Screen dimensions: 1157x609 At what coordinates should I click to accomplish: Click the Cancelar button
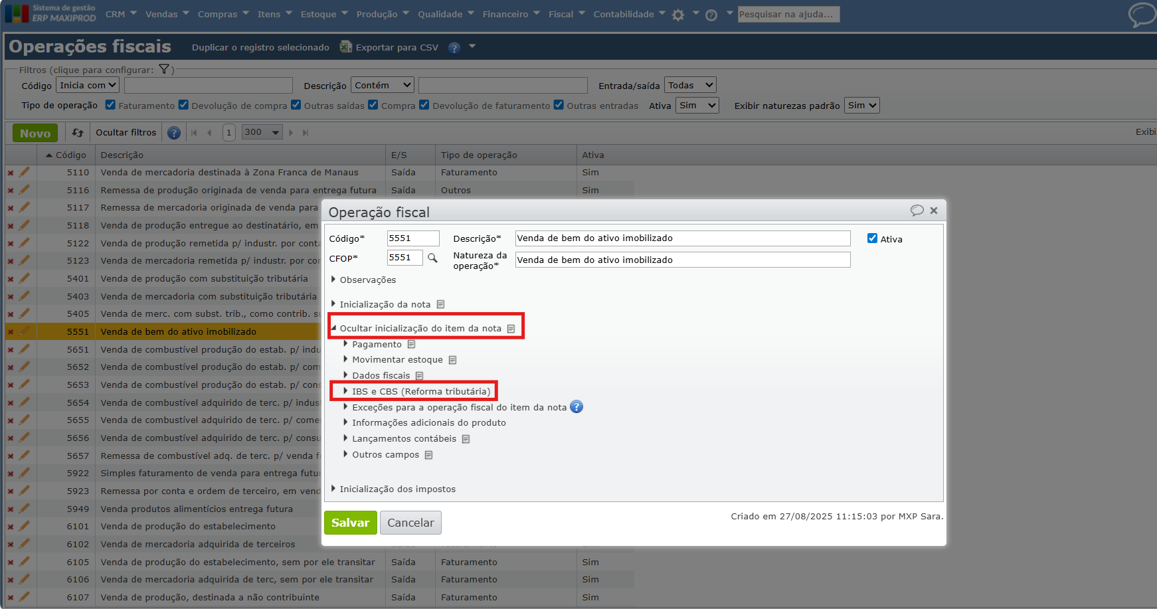pos(410,523)
